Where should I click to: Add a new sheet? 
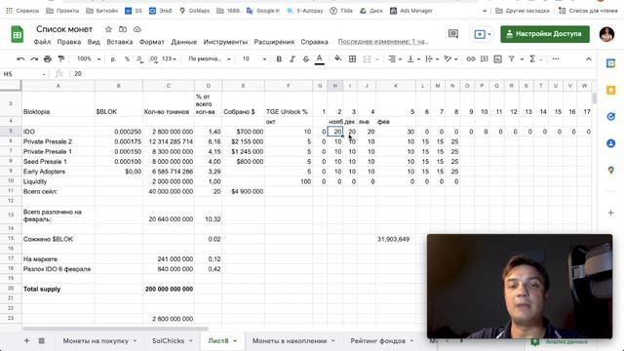26,341
